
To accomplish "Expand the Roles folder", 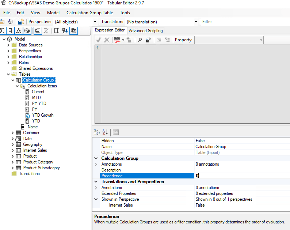I will tap(8, 63).
